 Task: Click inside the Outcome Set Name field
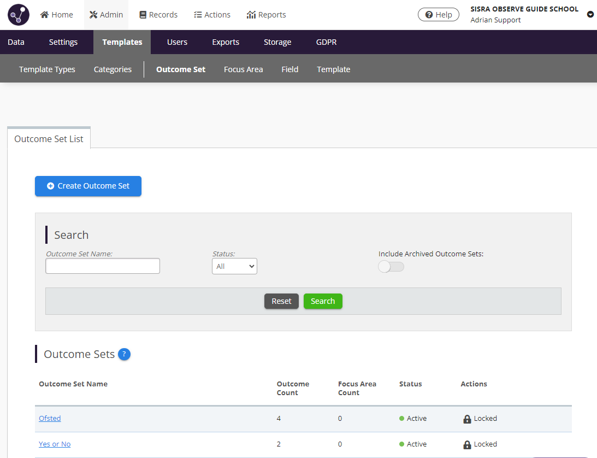pyautogui.click(x=102, y=266)
